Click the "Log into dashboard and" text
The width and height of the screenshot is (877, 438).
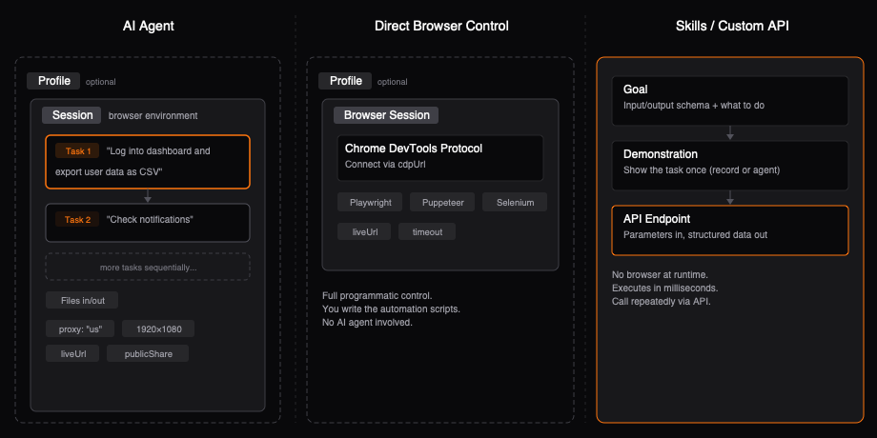point(157,150)
